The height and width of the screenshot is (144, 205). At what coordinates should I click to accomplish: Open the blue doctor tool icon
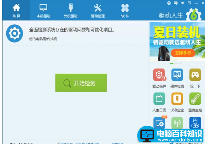click(195, 123)
